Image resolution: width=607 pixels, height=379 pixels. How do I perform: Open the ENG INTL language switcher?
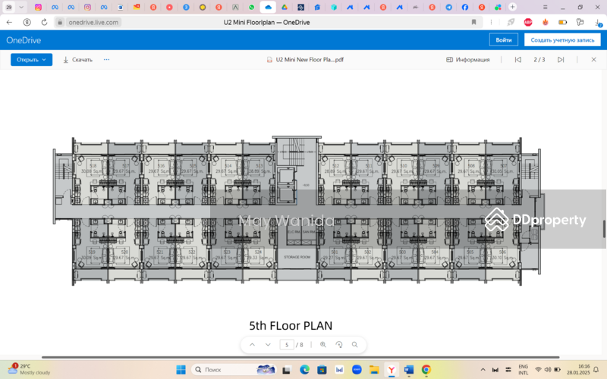pos(523,370)
